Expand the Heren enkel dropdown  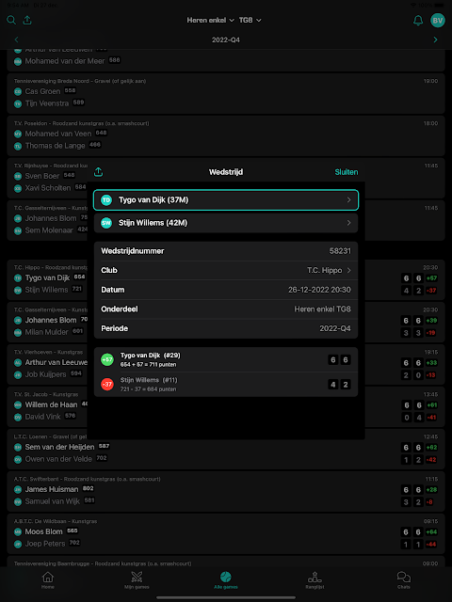tap(210, 20)
